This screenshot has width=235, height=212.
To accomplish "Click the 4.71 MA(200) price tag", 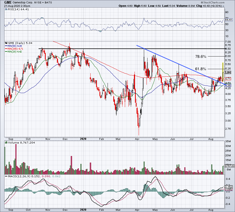I will [x=228, y=79].
